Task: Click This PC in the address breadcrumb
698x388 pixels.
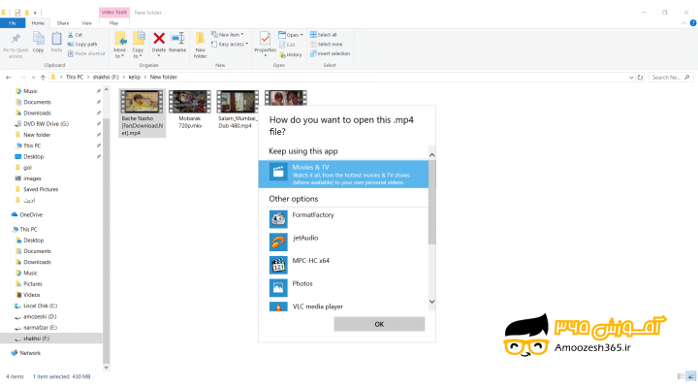Action: pyautogui.click(x=75, y=77)
